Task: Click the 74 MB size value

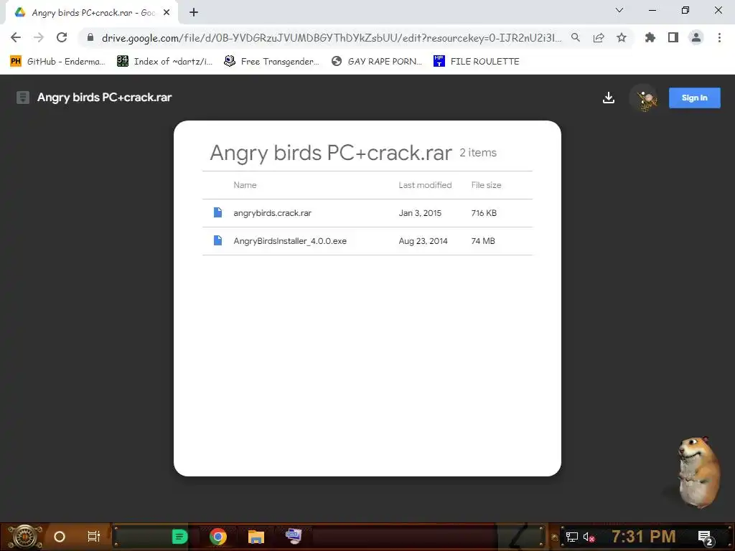Action: pyautogui.click(x=483, y=241)
